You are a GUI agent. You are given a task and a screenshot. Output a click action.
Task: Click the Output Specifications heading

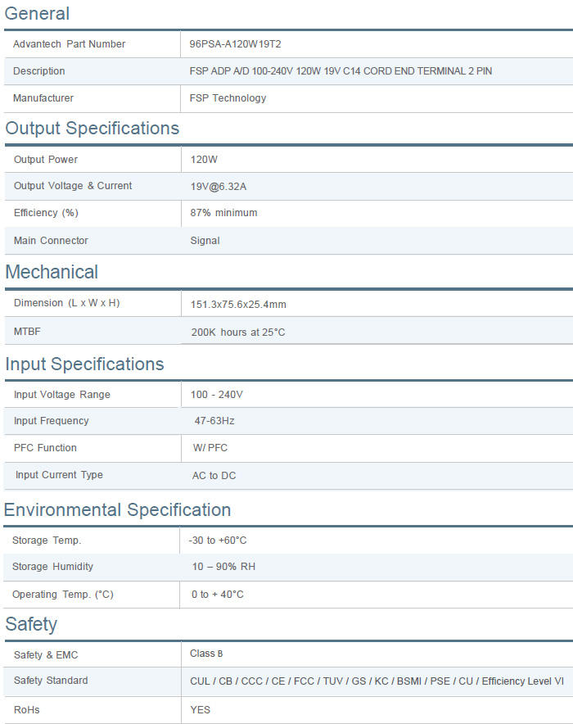(92, 129)
